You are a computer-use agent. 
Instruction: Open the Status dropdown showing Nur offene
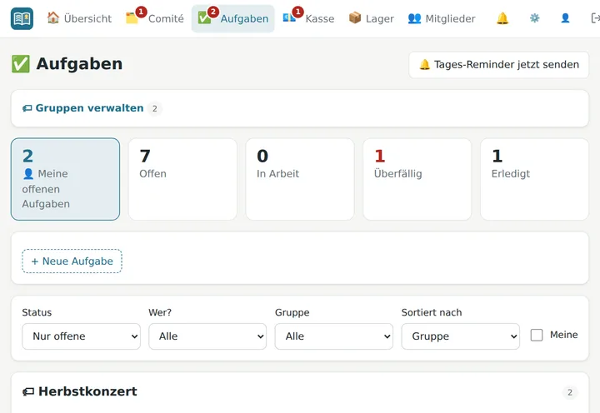81,336
